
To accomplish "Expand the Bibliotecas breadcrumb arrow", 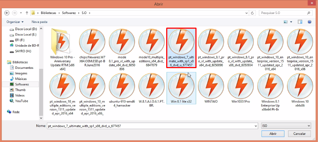I will [x=59, y=13].
